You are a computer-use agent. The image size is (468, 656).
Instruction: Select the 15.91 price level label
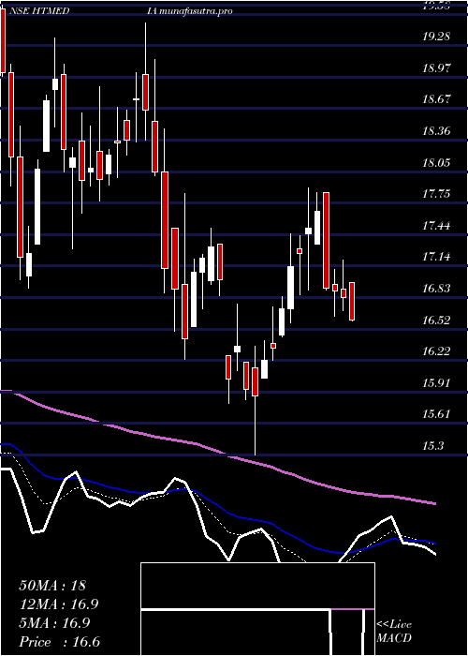[436, 382]
